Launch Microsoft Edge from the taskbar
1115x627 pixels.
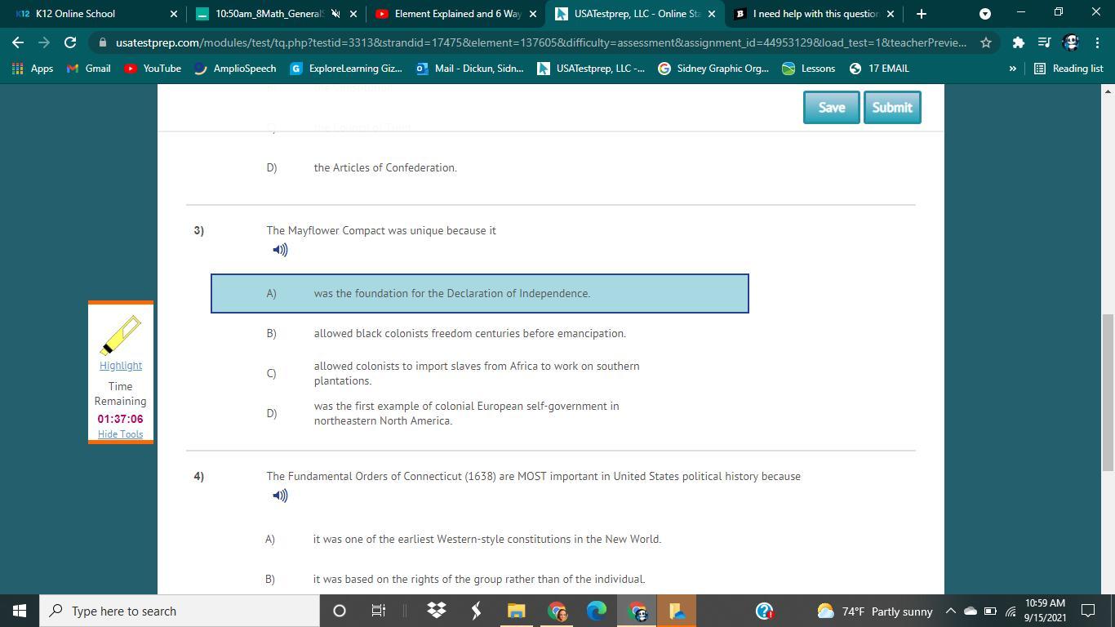pyautogui.click(x=597, y=611)
